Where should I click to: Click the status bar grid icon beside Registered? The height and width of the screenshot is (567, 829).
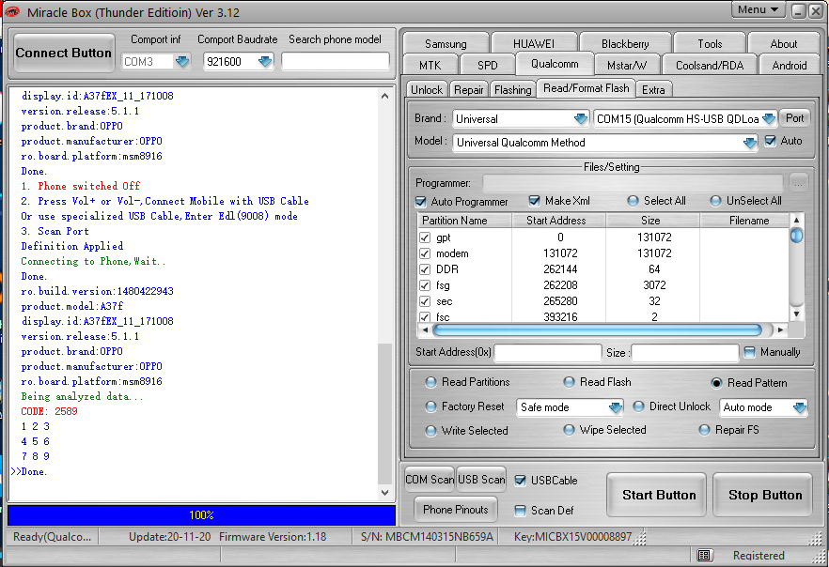[x=704, y=555]
